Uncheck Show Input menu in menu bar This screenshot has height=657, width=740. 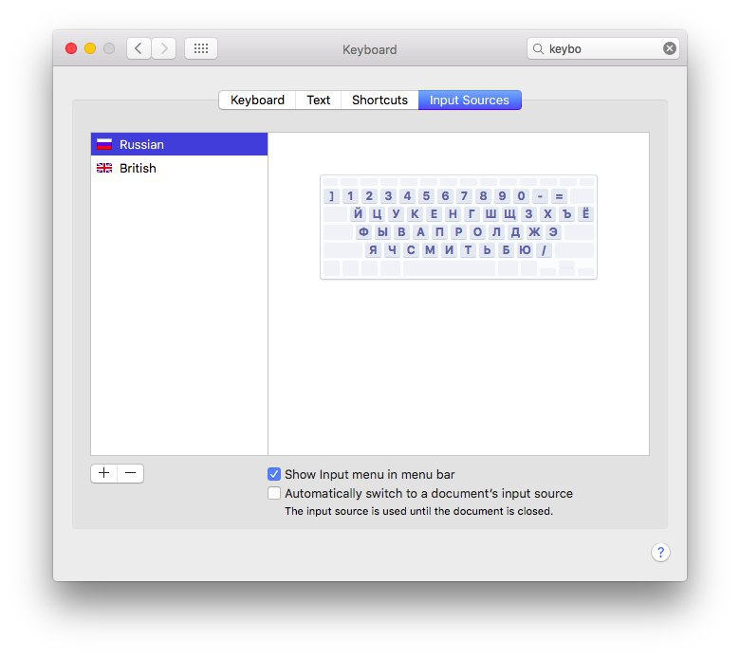pos(274,474)
